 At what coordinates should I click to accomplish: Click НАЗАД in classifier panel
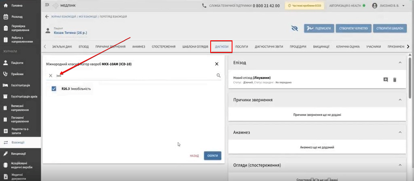(194, 156)
